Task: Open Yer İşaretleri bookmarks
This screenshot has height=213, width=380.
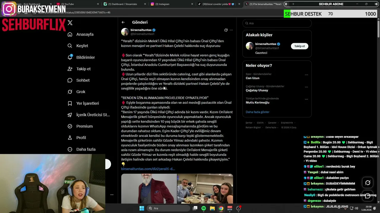Action: pos(88,103)
